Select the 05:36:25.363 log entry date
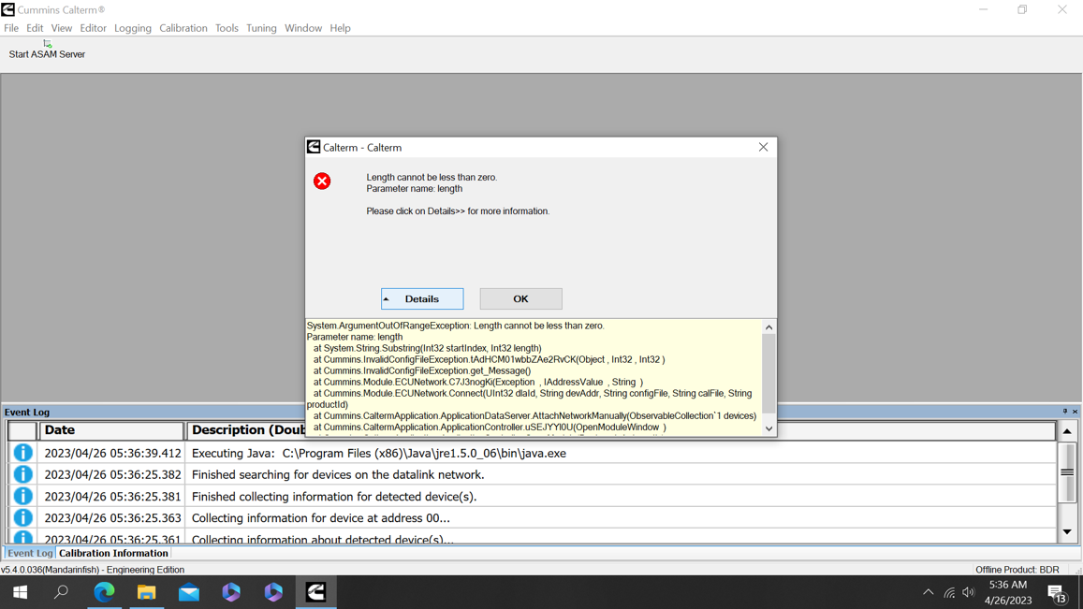The height and width of the screenshot is (609, 1083). [x=112, y=518]
